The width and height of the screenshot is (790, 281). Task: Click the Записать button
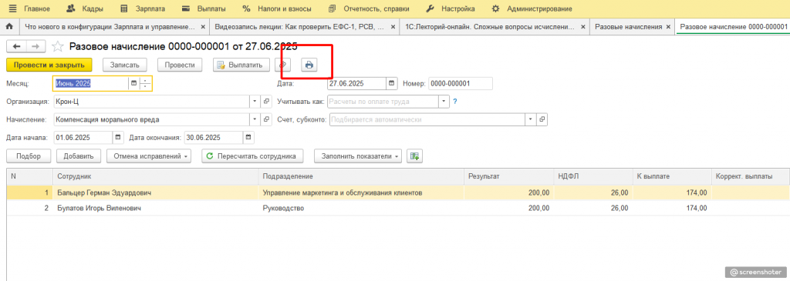click(x=124, y=65)
